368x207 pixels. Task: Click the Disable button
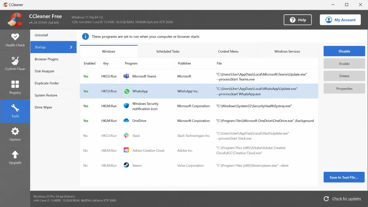344,51
